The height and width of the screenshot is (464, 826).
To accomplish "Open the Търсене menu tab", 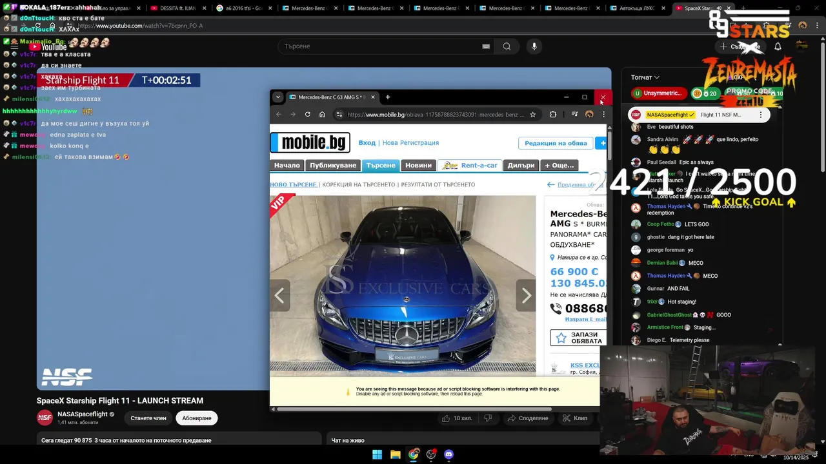I will [x=381, y=165].
